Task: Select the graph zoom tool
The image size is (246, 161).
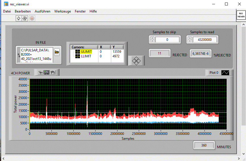Action: coord(47,72)
